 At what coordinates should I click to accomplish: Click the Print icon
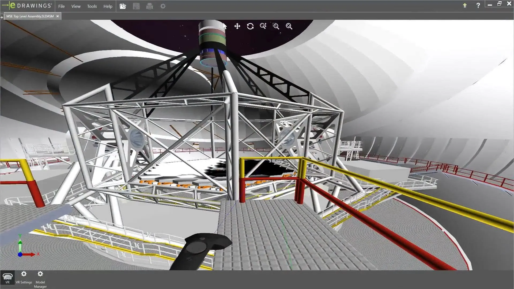[150, 6]
